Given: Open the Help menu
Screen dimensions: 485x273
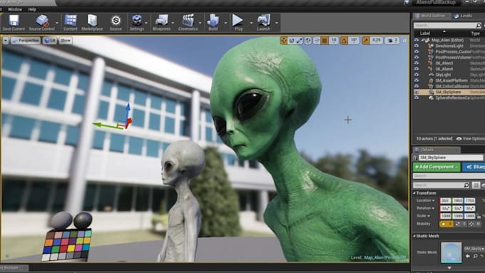Looking at the screenshot, I should pos(32,9).
